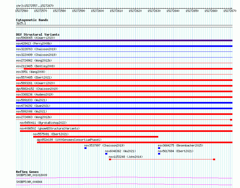The width and height of the screenshot is (240, 188).
Task: Open variant esv3951 (Wang2008)
Action: tap(31, 72)
